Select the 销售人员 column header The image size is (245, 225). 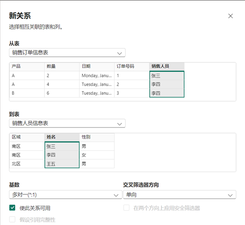pyautogui.click(x=166, y=67)
